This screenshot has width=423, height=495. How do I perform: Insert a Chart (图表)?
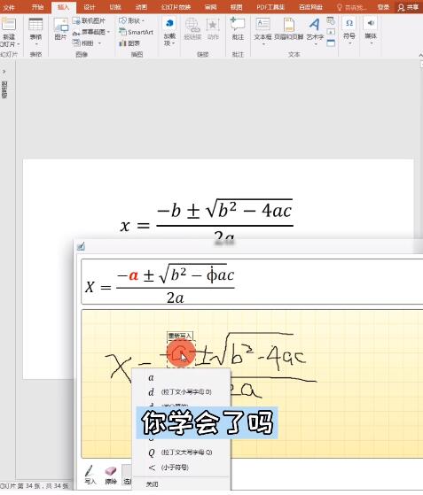(x=129, y=43)
